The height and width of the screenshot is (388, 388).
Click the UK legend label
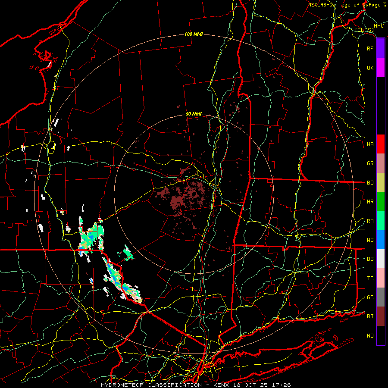(x=370, y=68)
